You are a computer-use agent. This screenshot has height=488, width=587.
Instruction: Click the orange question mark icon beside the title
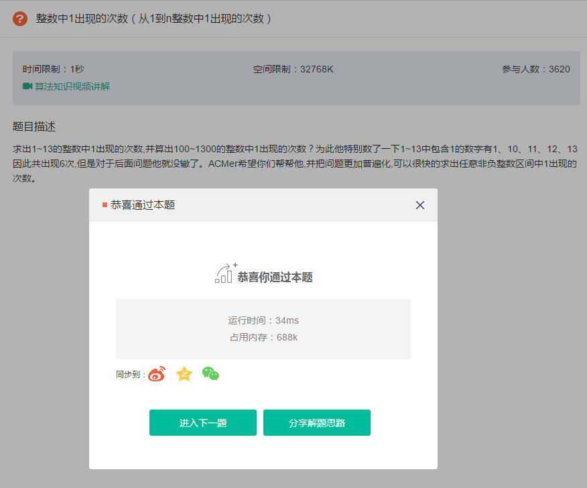[19, 19]
